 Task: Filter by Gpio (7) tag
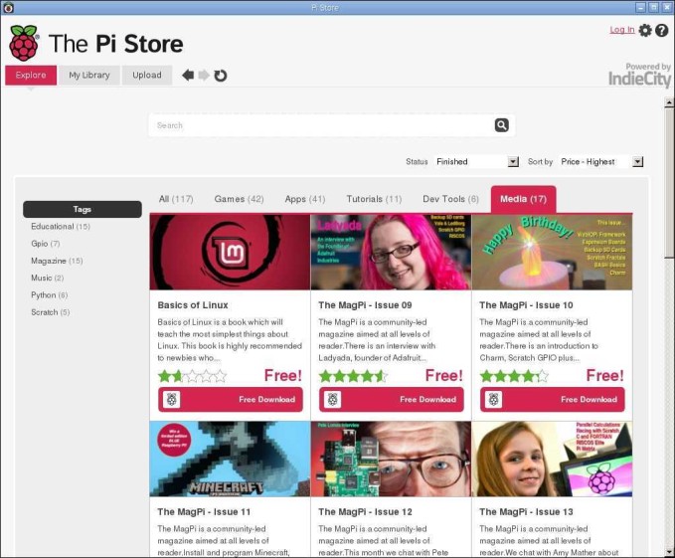[x=45, y=244]
